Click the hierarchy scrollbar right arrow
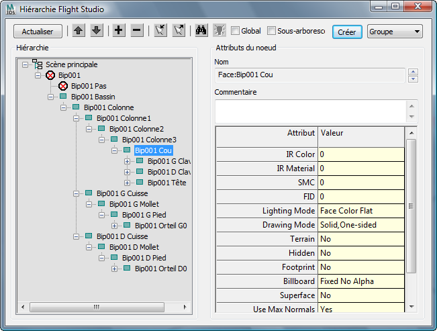 point(185,308)
